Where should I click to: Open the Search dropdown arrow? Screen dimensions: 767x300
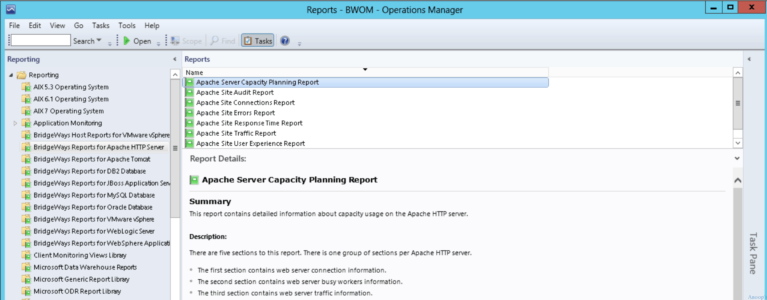(99, 40)
